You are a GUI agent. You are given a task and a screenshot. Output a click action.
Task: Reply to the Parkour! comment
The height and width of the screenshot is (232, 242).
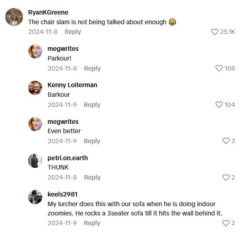pyautogui.click(x=92, y=69)
